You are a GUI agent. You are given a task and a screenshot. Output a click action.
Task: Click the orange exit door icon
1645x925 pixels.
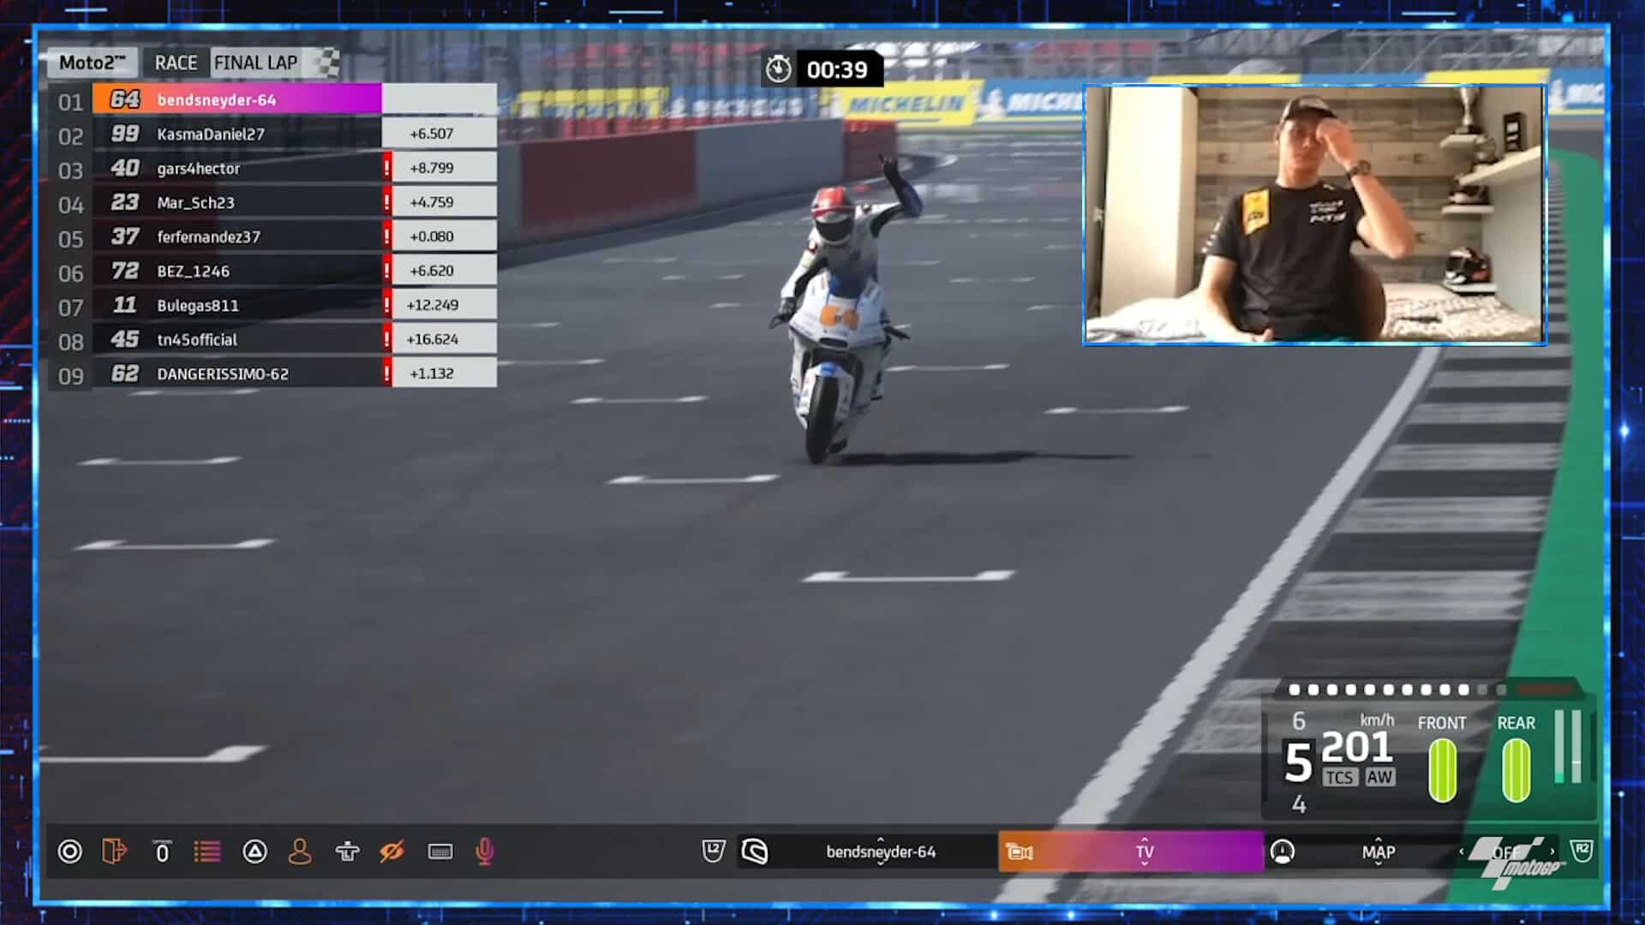click(x=114, y=851)
